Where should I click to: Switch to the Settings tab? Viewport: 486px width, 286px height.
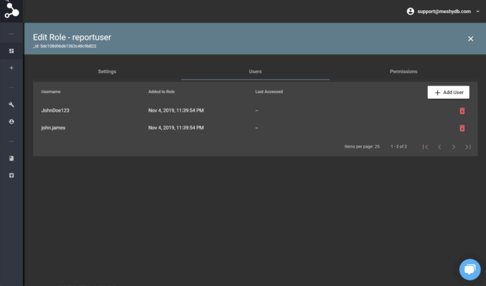pos(107,72)
